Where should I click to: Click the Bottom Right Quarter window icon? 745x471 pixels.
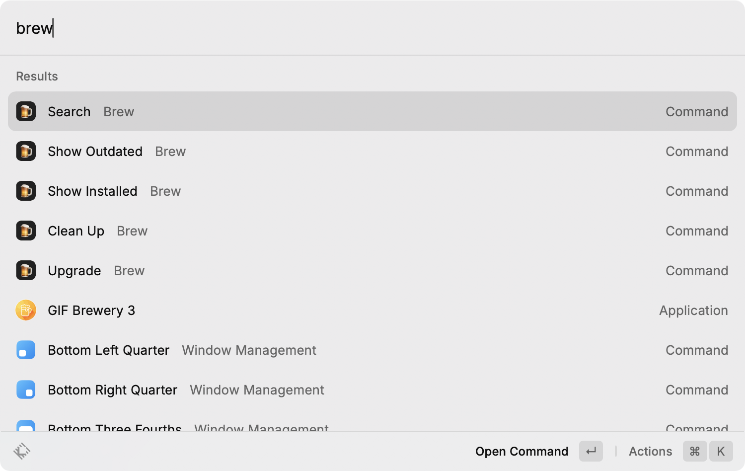(x=26, y=390)
